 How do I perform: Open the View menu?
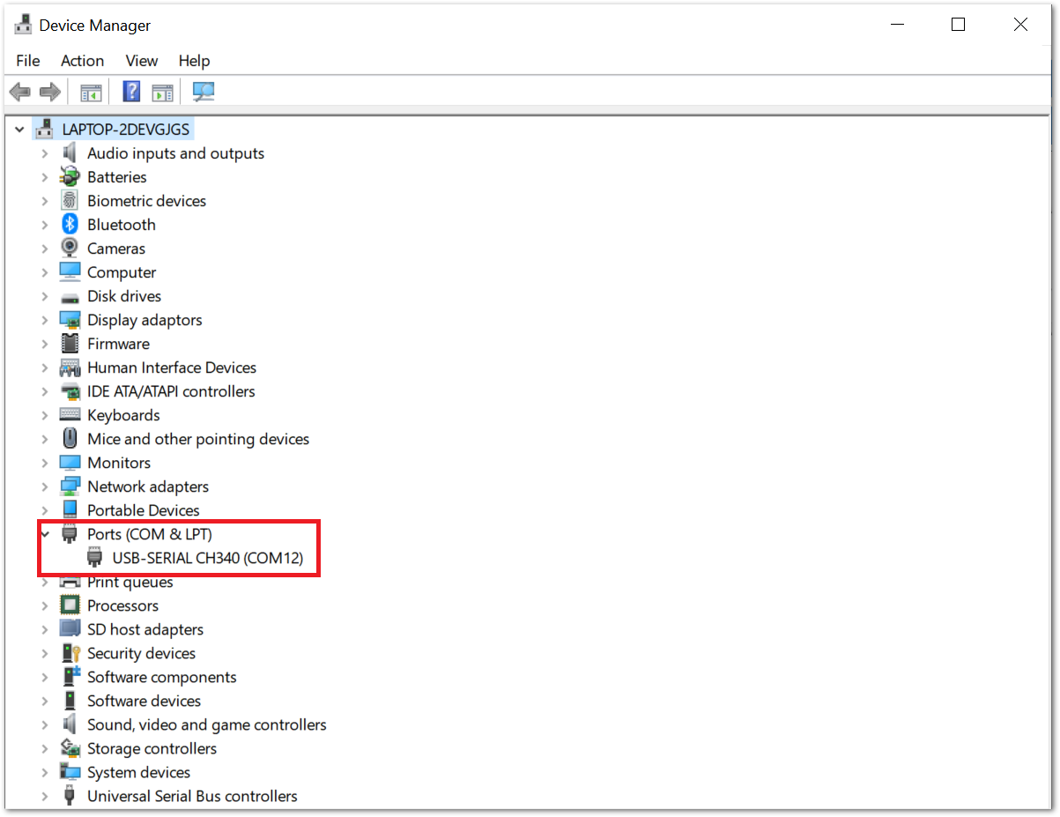point(142,61)
